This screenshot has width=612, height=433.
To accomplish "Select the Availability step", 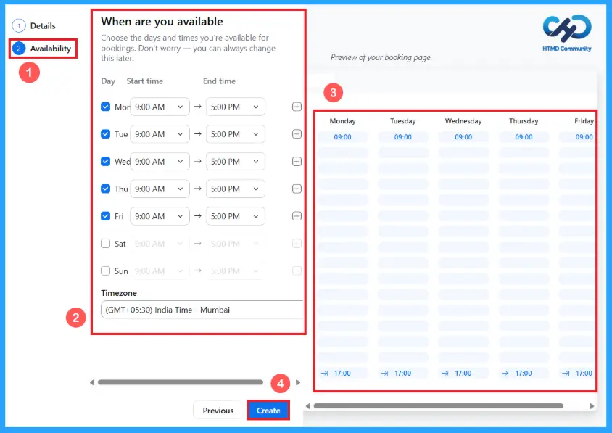I will 42,49.
